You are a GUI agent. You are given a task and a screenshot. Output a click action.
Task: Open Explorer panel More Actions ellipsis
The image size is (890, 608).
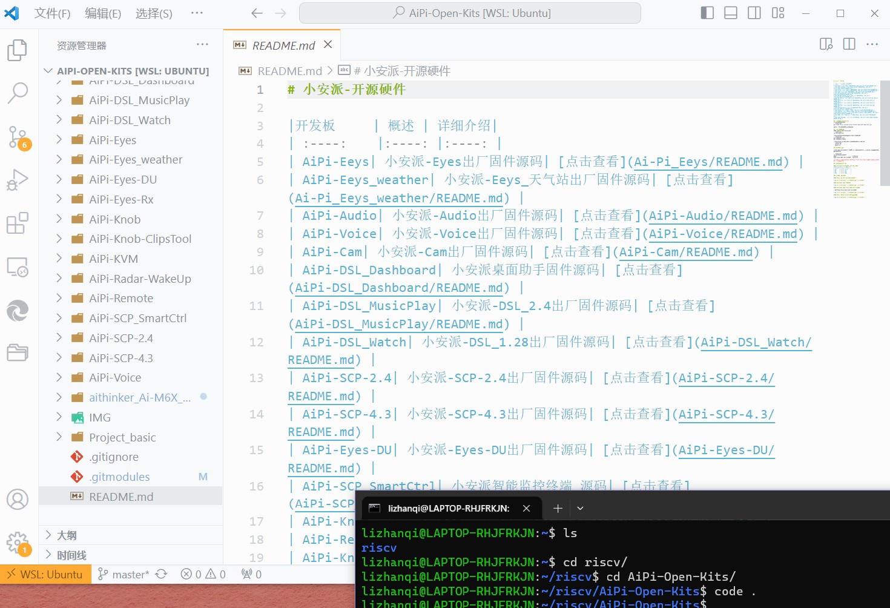click(x=202, y=44)
